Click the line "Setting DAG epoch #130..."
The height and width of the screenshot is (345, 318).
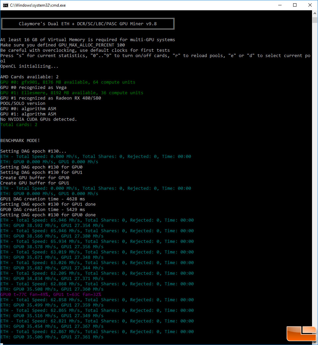click(x=33, y=151)
